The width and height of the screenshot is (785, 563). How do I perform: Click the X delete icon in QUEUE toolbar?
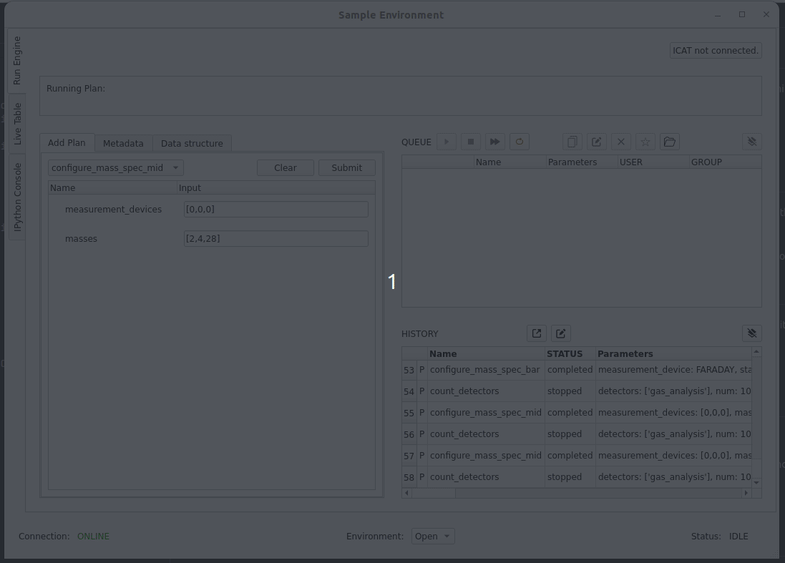pyautogui.click(x=621, y=142)
